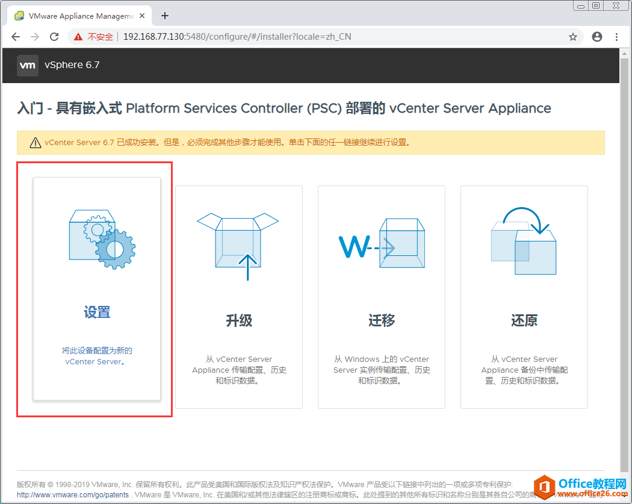Click the 不安全 security label
This screenshot has height=504, width=632.
[x=100, y=37]
